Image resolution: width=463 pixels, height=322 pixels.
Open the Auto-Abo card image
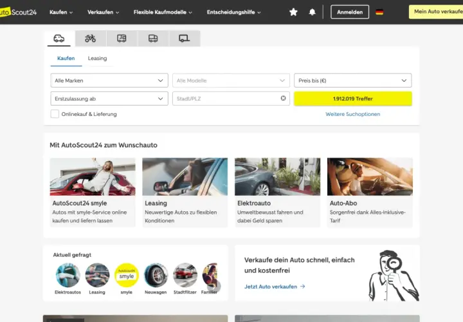click(370, 176)
